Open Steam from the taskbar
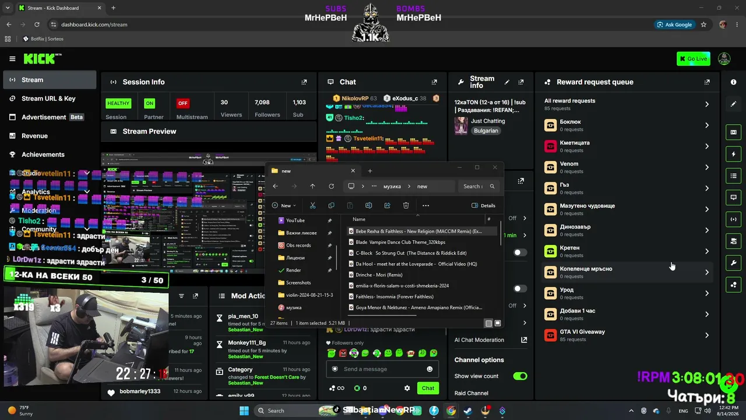The height and width of the screenshot is (420, 746). (468, 411)
